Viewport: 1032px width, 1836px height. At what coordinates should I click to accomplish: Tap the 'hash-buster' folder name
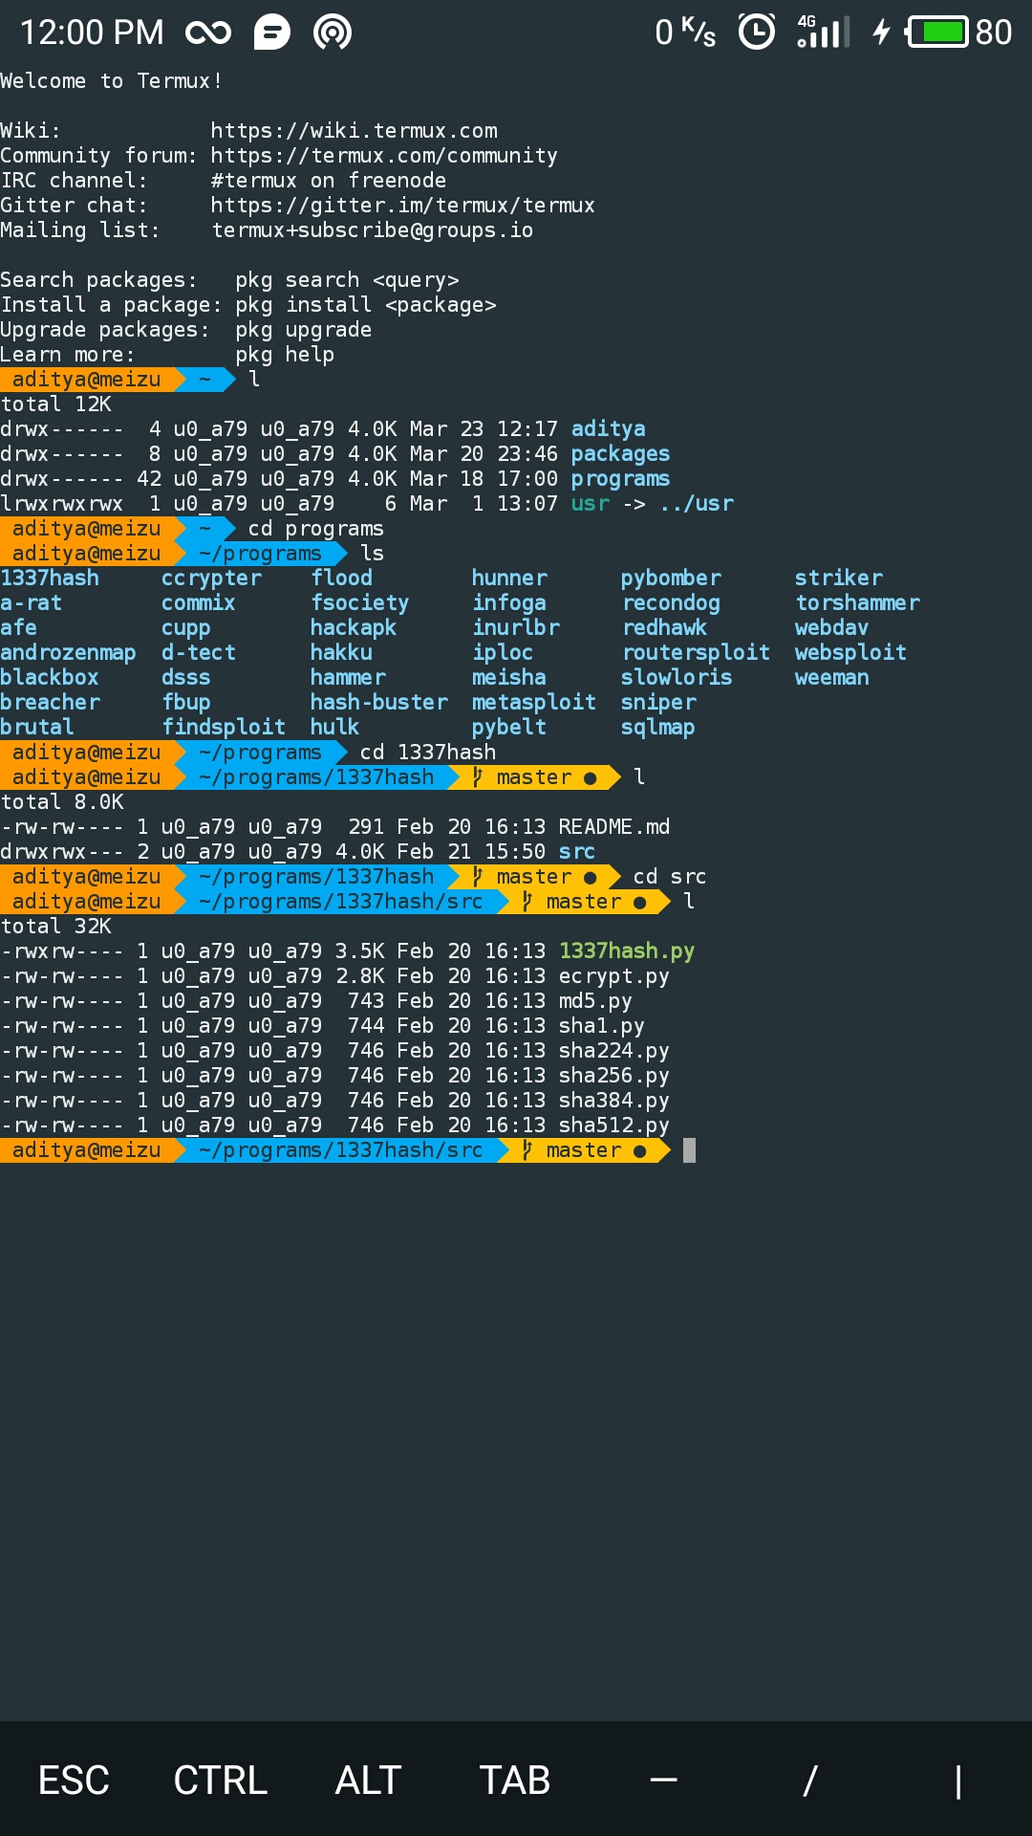coord(379,703)
